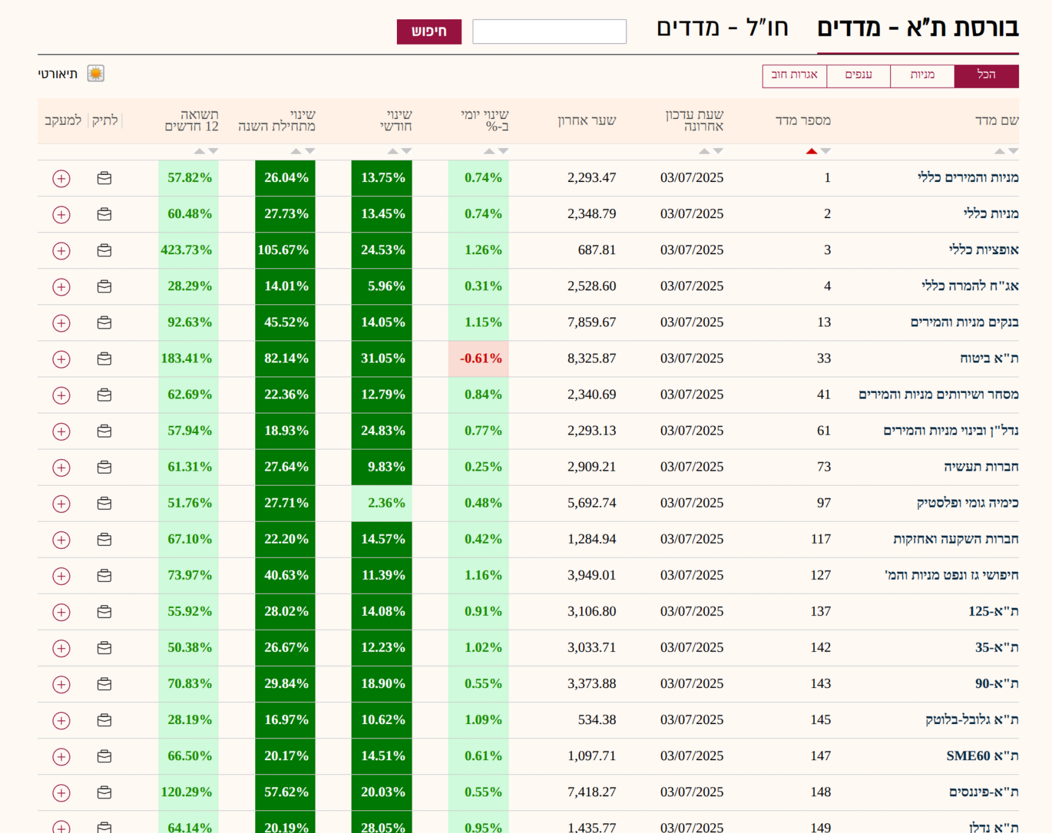
Task: Portfolio icon for ת"א גלובל-בלוטק
Action: point(104,720)
